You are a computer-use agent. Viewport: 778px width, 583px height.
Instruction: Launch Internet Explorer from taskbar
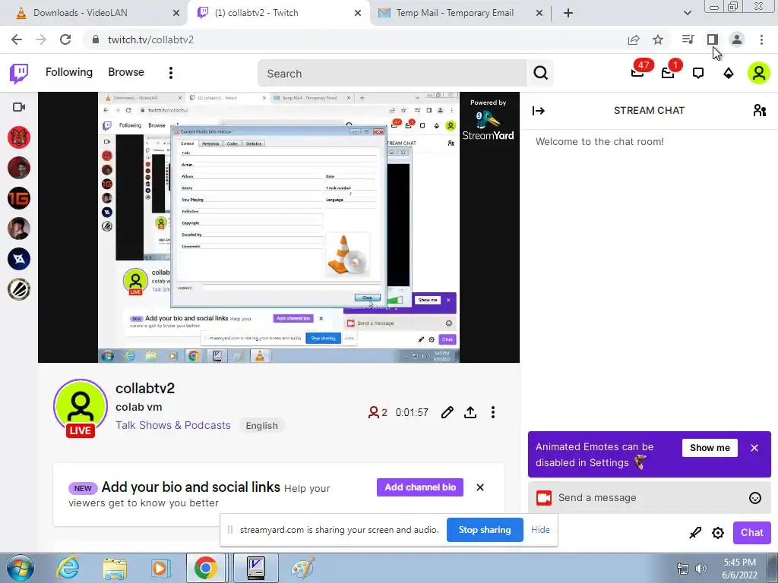(x=68, y=569)
